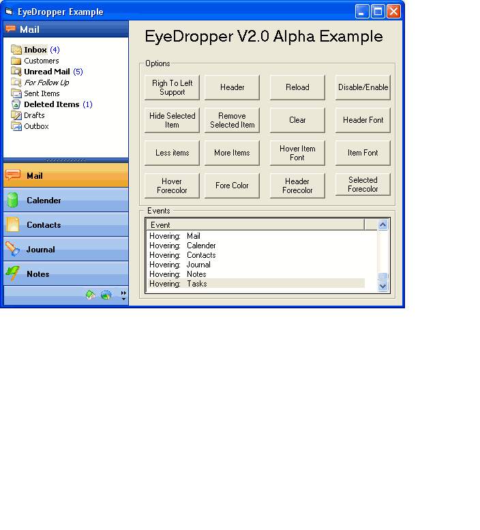Click the Hover Forecolor button

tap(172, 186)
